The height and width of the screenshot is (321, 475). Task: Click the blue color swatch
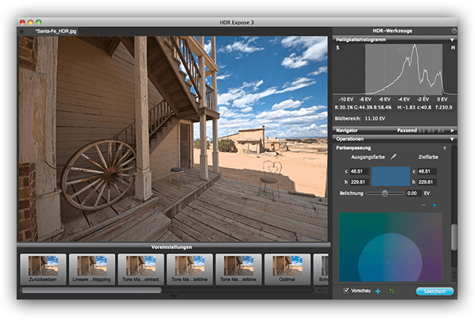(x=390, y=176)
